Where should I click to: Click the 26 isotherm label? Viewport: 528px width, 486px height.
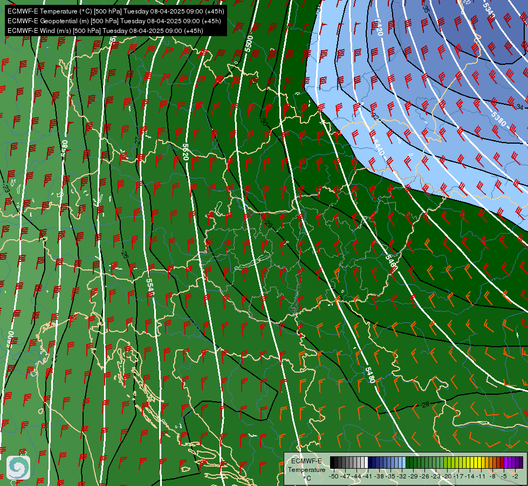(124, 255)
